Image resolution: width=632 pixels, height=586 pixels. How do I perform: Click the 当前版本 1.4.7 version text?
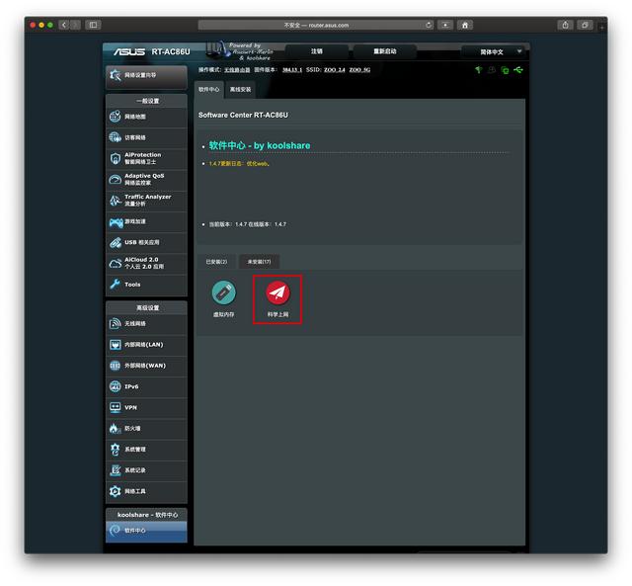(x=248, y=224)
